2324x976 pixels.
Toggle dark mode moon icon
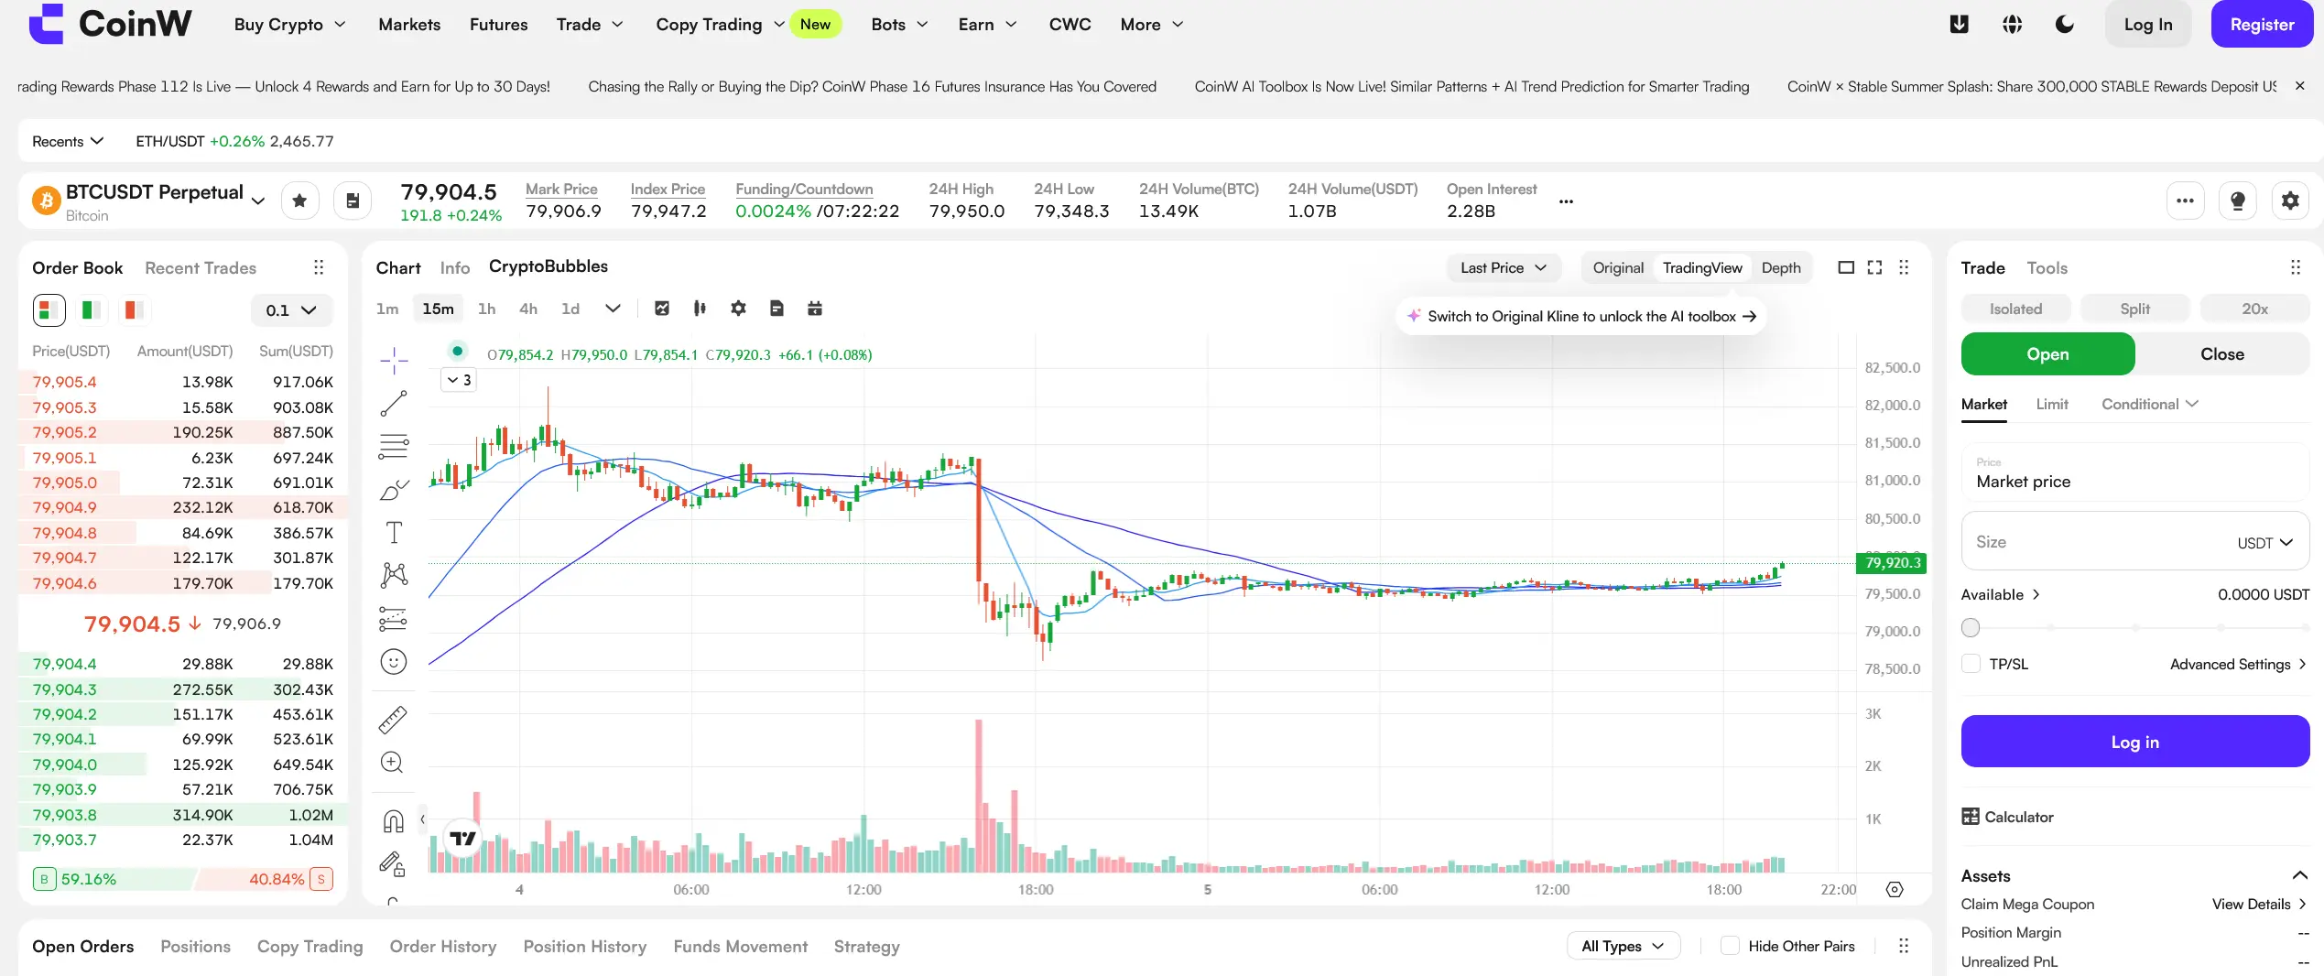pyautogui.click(x=2064, y=25)
